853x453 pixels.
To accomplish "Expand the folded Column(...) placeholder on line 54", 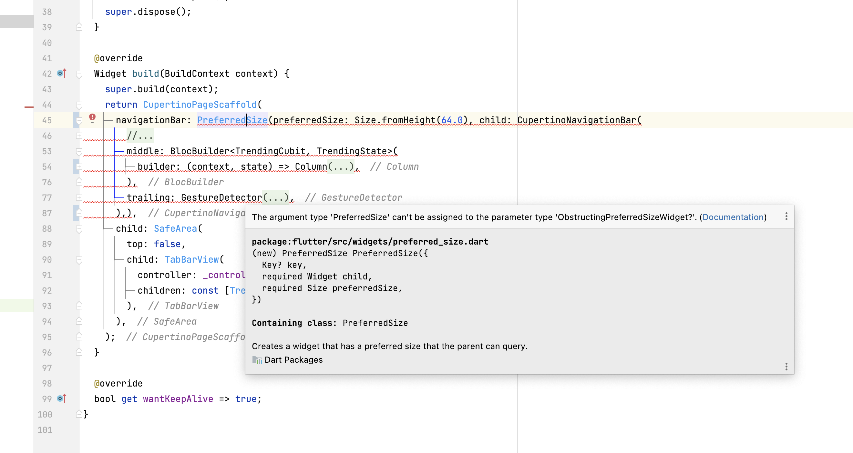I will [x=341, y=166].
